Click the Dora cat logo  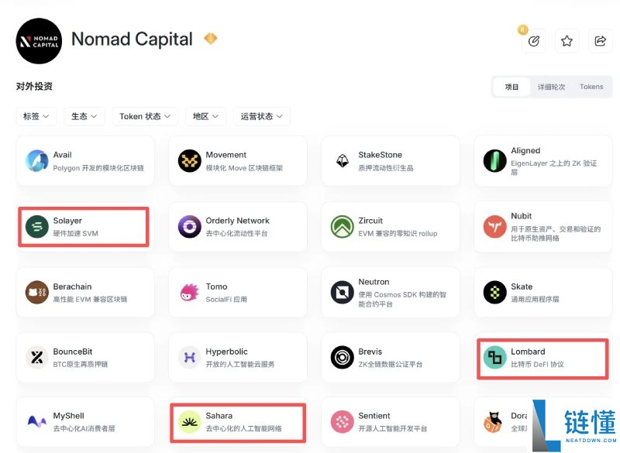493,422
